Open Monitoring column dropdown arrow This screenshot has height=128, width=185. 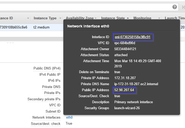(x=159, y=18)
